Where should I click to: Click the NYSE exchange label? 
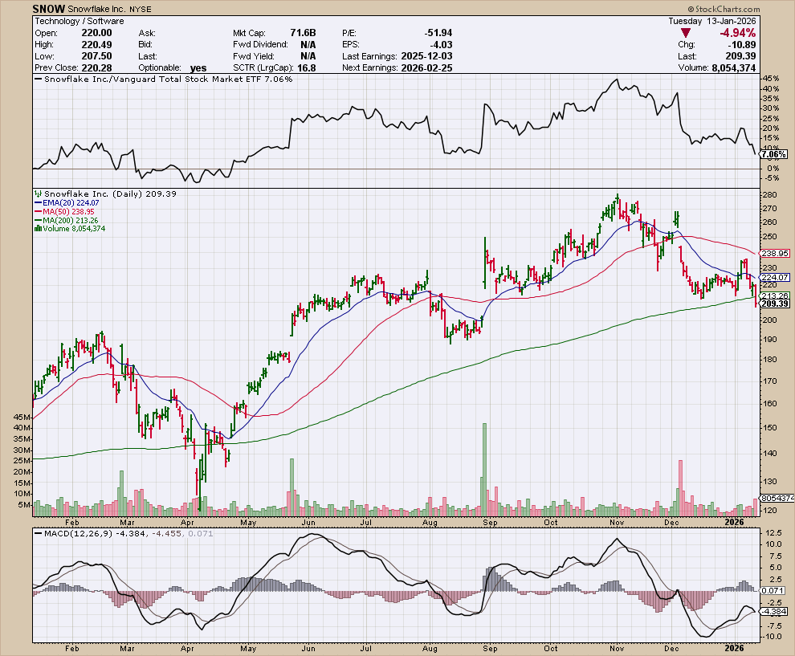click(141, 9)
